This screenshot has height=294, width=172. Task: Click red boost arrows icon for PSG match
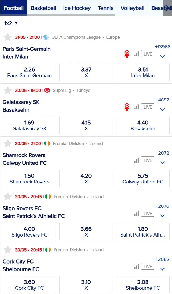click(127, 54)
